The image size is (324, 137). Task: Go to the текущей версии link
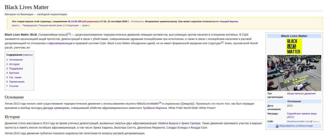(x=229, y=21)
